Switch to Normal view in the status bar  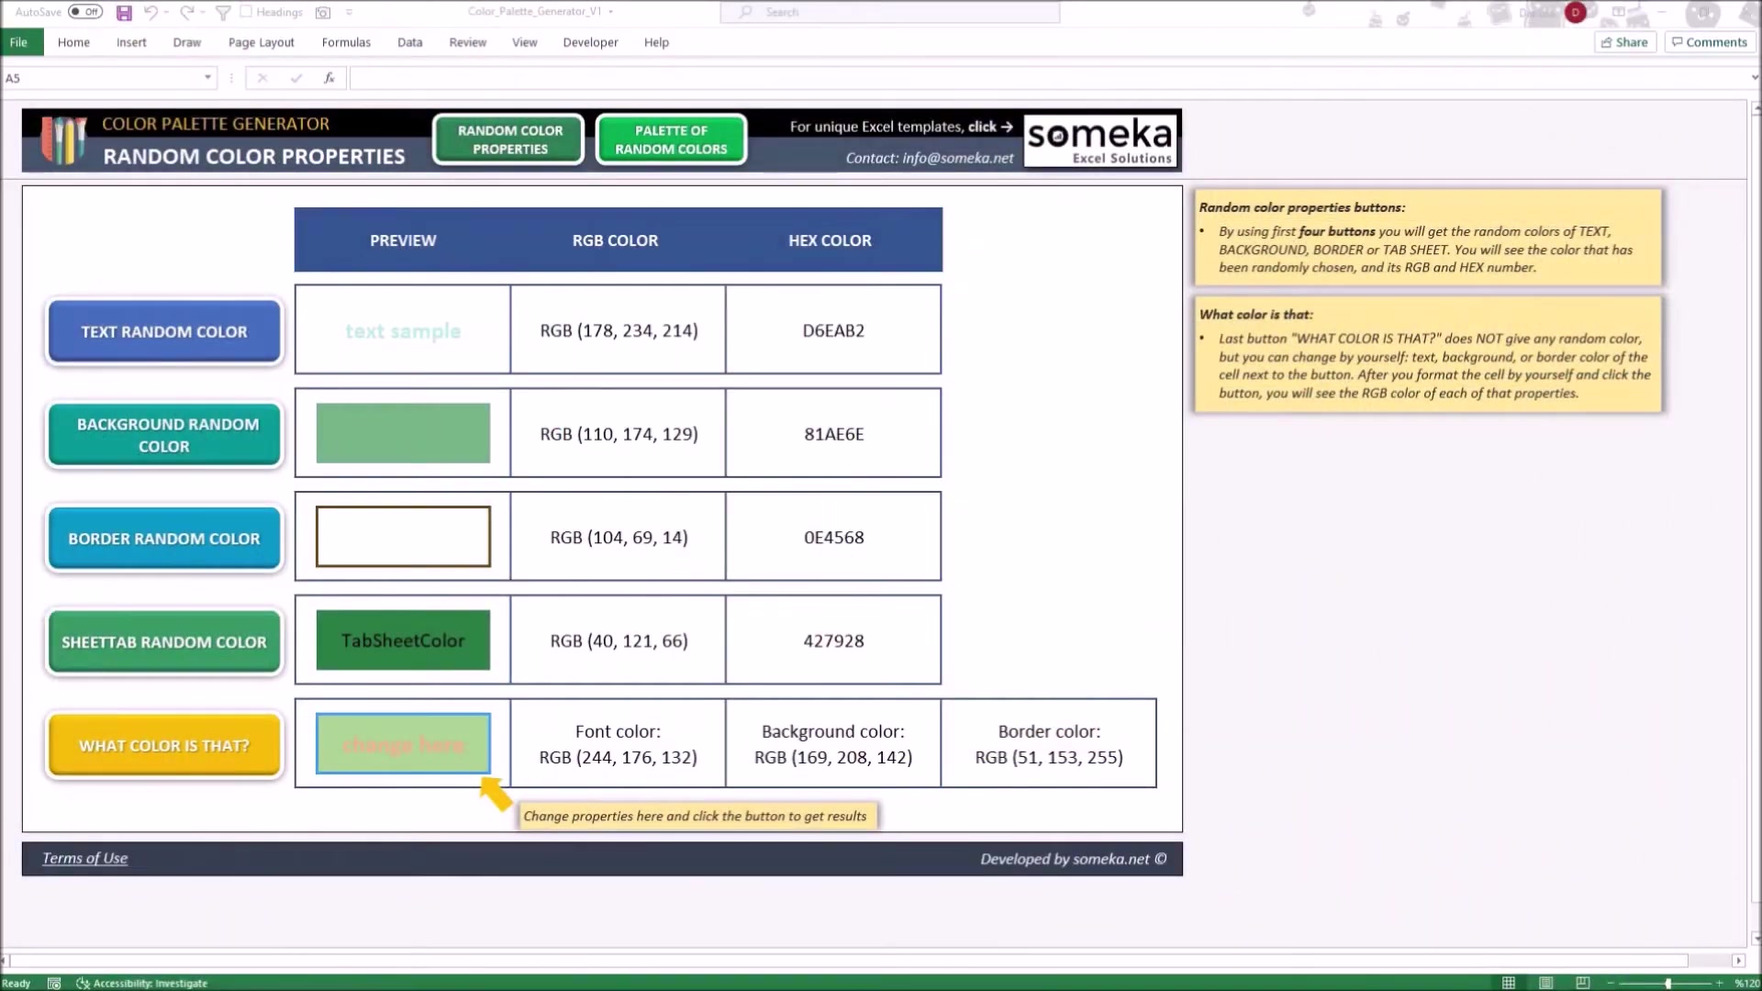pos(1510,983)
